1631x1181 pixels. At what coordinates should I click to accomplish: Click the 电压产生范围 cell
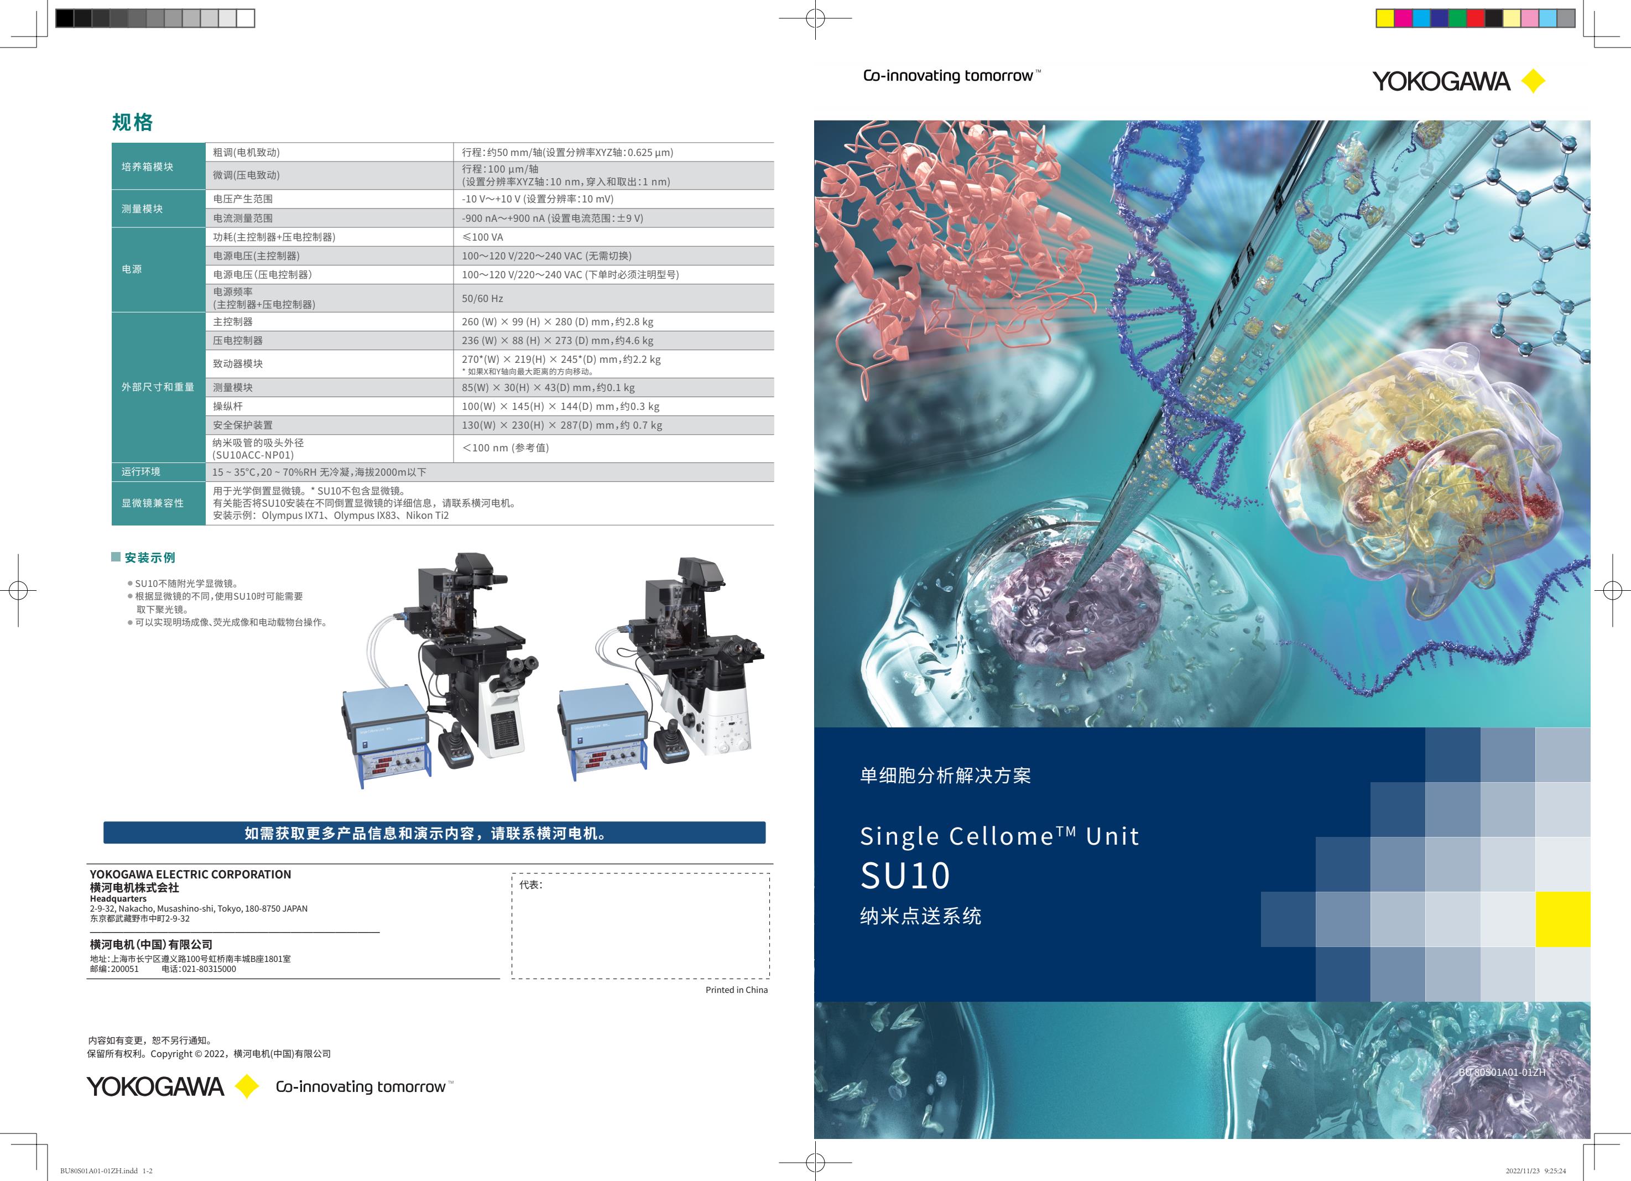pyautogui.click(x=330, y=199)
